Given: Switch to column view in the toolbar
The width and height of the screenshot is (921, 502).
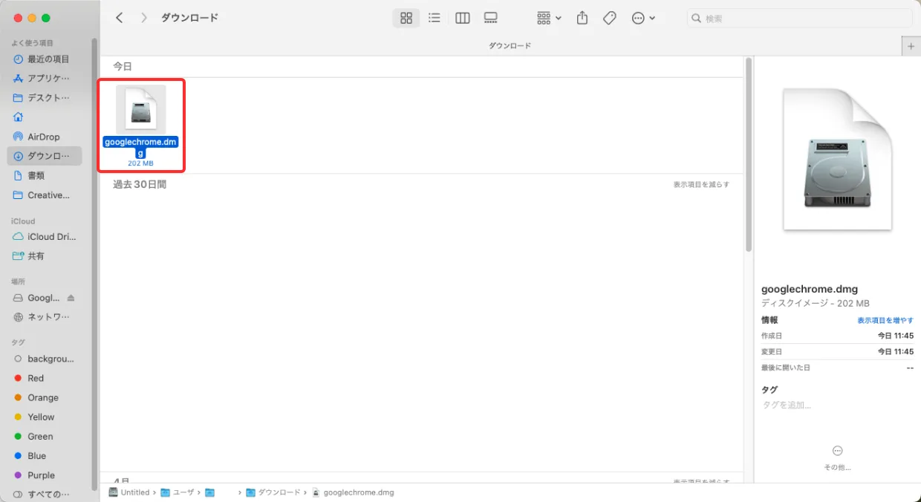Looking at the screenshot, I should point(463,18).
